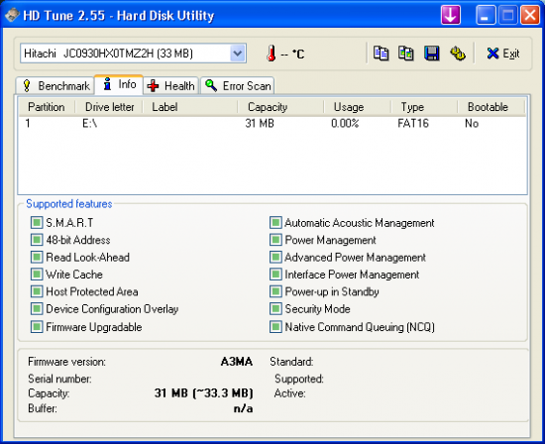The height and width of the screenshot is (444, 545).
Task: Open options via the gear icon
Action: (458, 54)
